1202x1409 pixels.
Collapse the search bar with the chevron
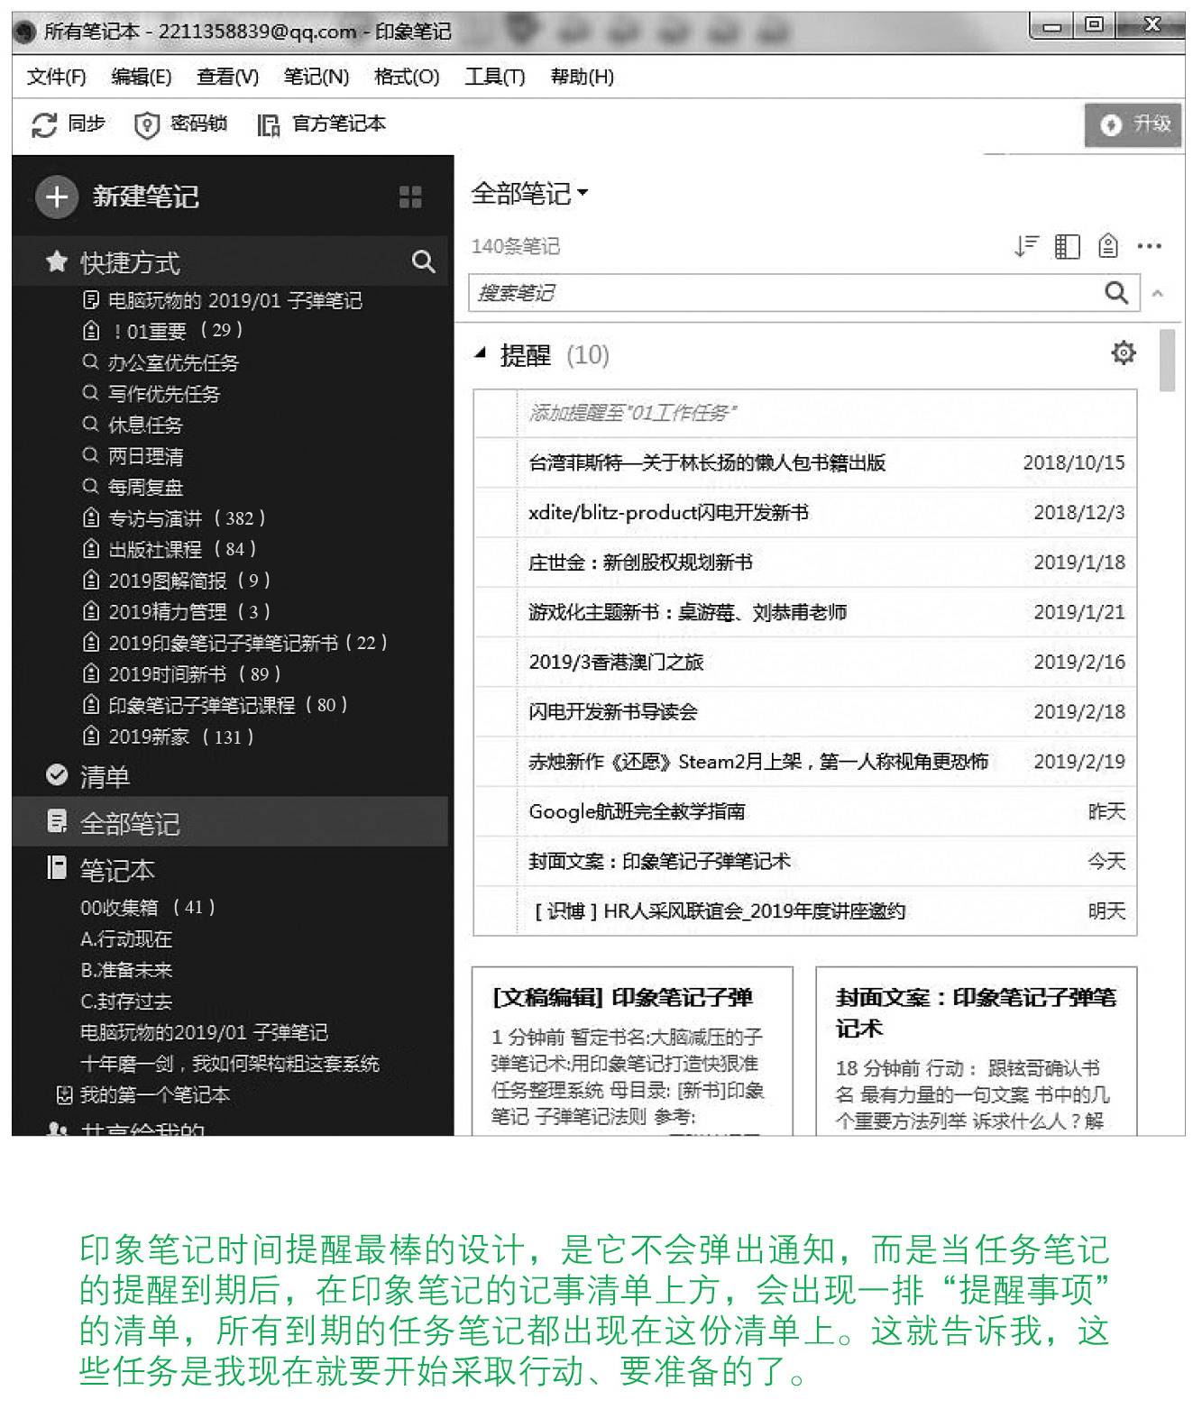coord(1158,293)
